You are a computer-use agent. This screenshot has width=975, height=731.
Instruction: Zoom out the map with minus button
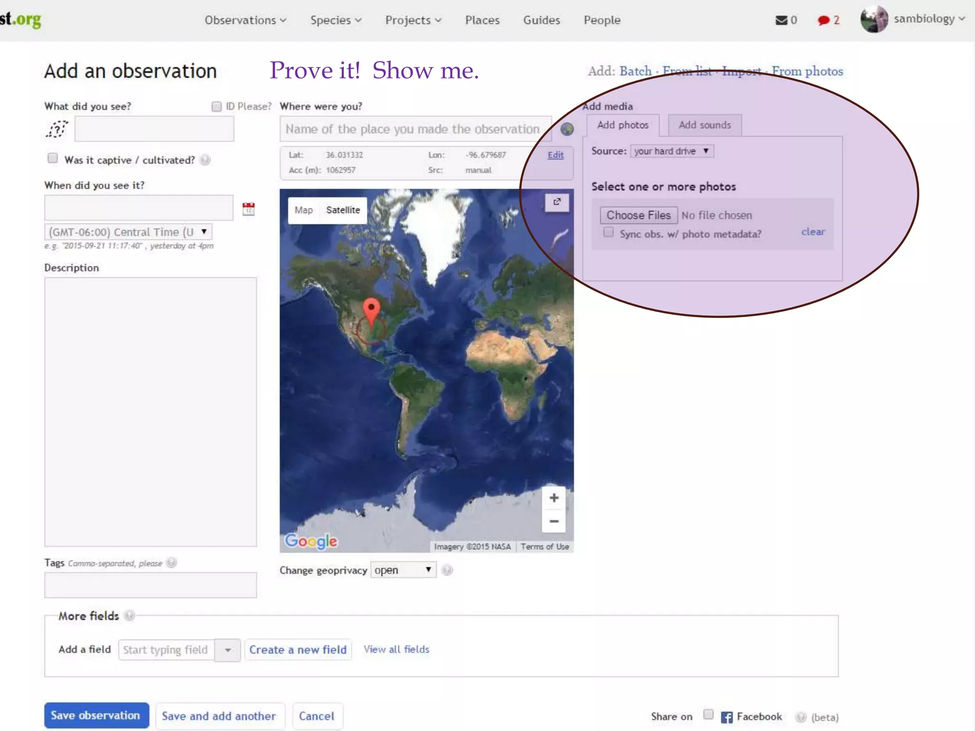[x=554, y=522]
